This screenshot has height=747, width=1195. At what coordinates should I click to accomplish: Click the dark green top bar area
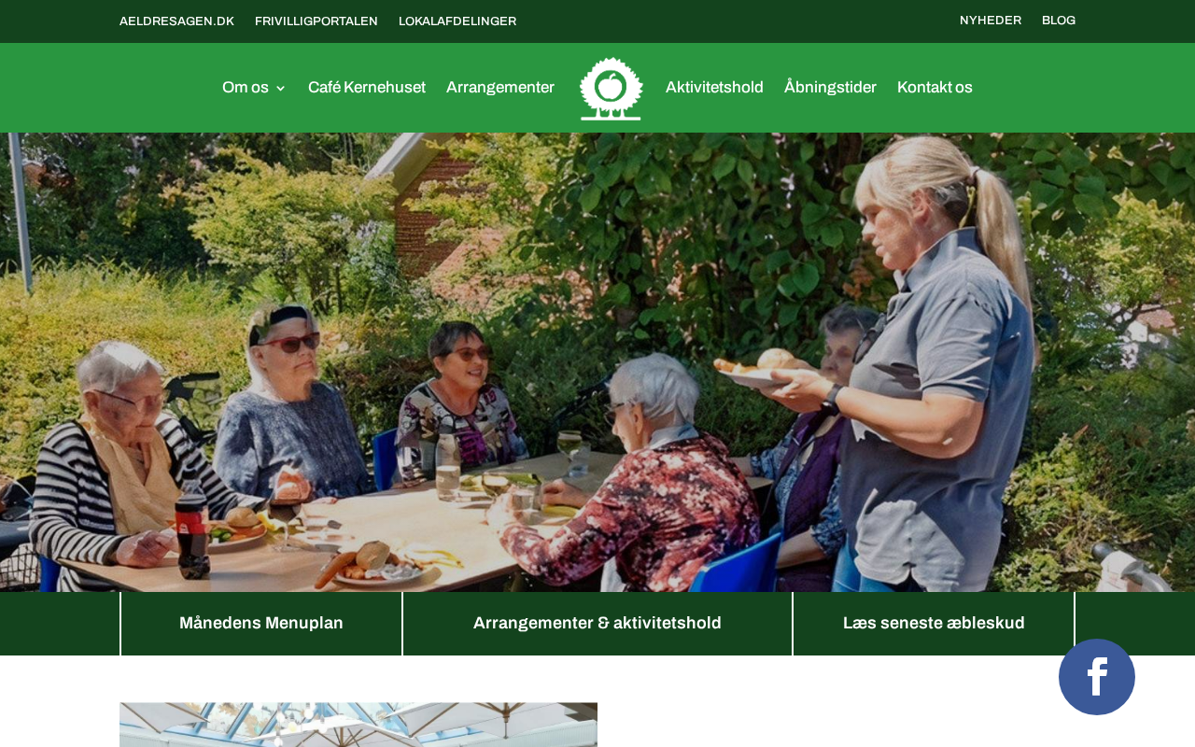click(738, 21)
